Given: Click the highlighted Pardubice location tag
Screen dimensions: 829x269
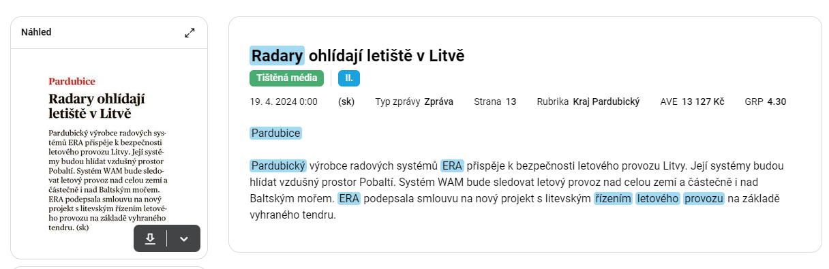Looking at the screenshot, I should tap(275, 133).
